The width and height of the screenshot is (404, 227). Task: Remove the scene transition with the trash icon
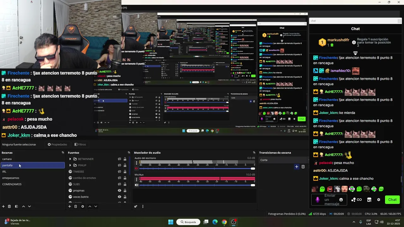[303, 167]
